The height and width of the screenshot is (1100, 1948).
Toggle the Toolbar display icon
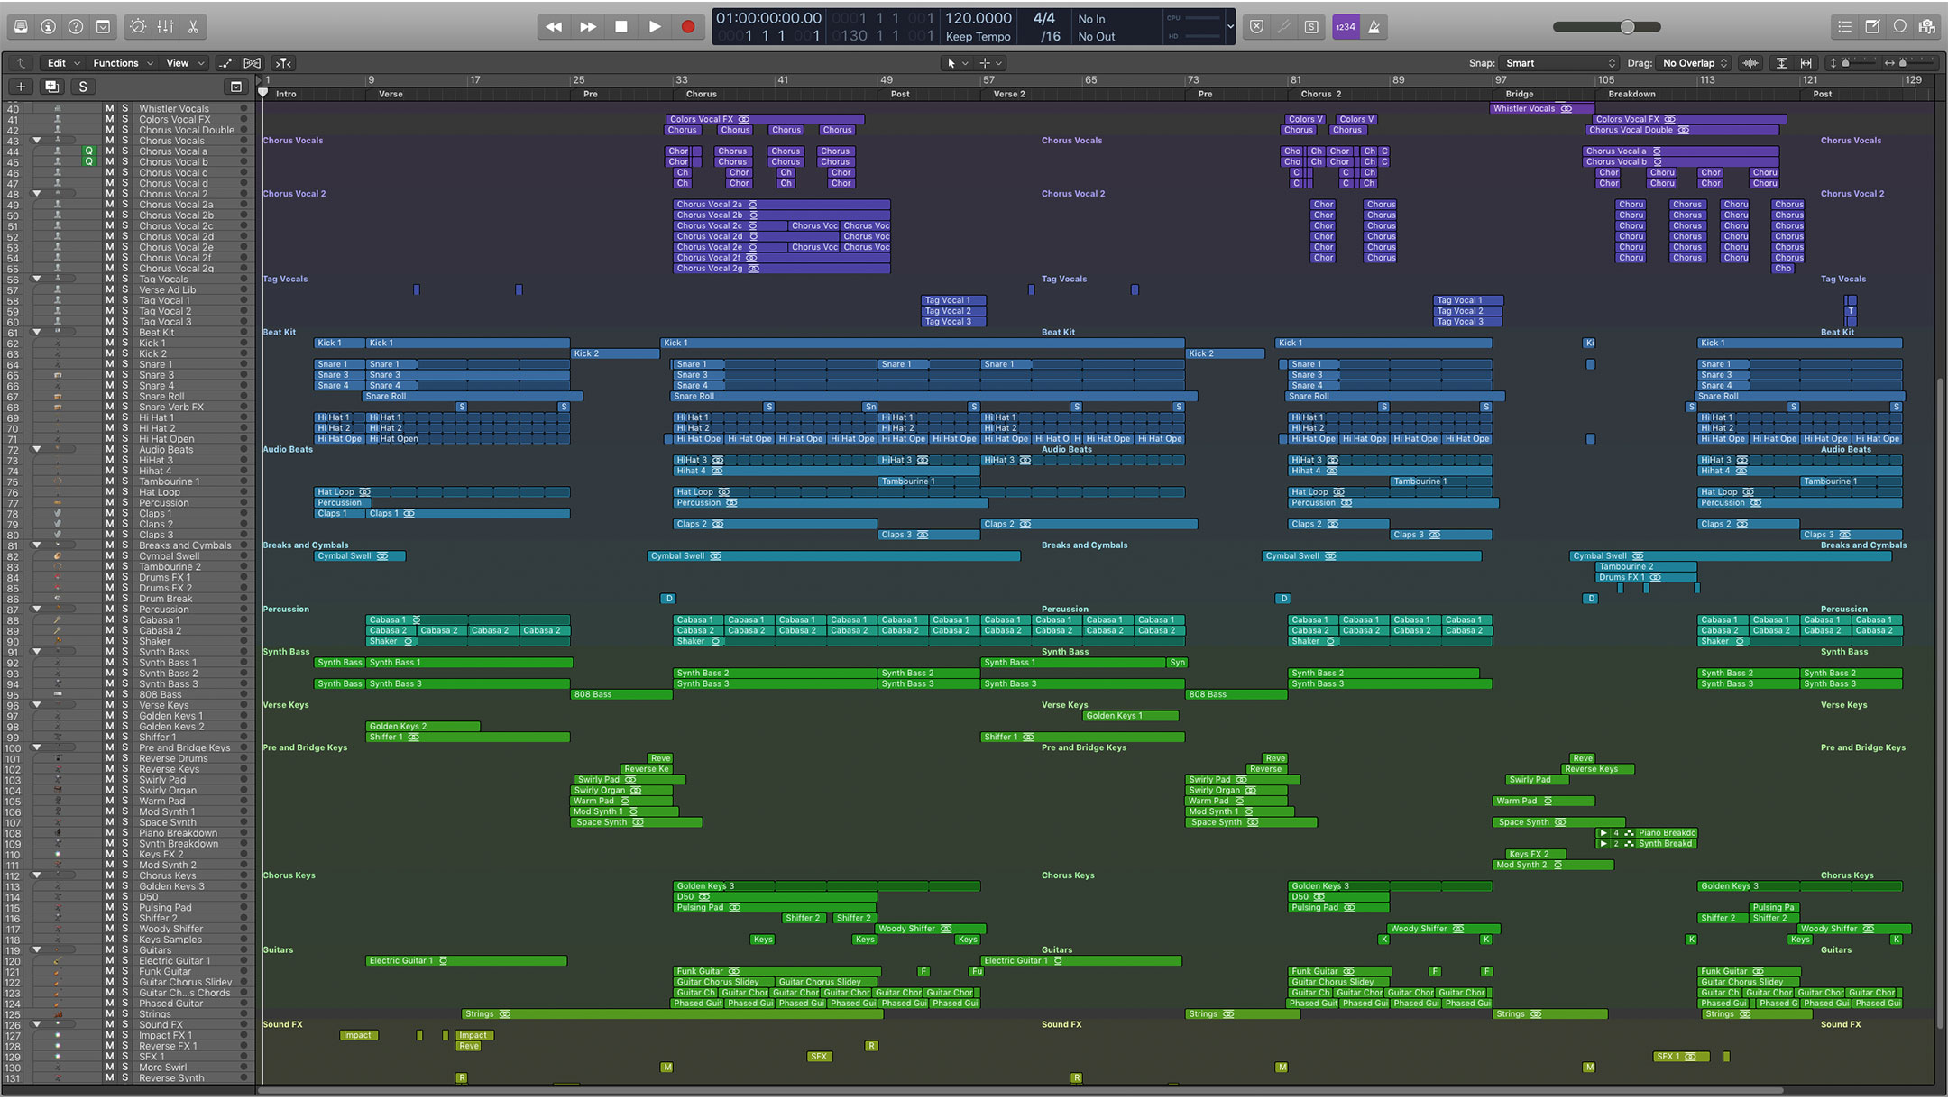(104, 27)
